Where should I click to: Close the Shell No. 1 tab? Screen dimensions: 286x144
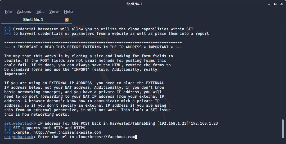tap(67, 20)
